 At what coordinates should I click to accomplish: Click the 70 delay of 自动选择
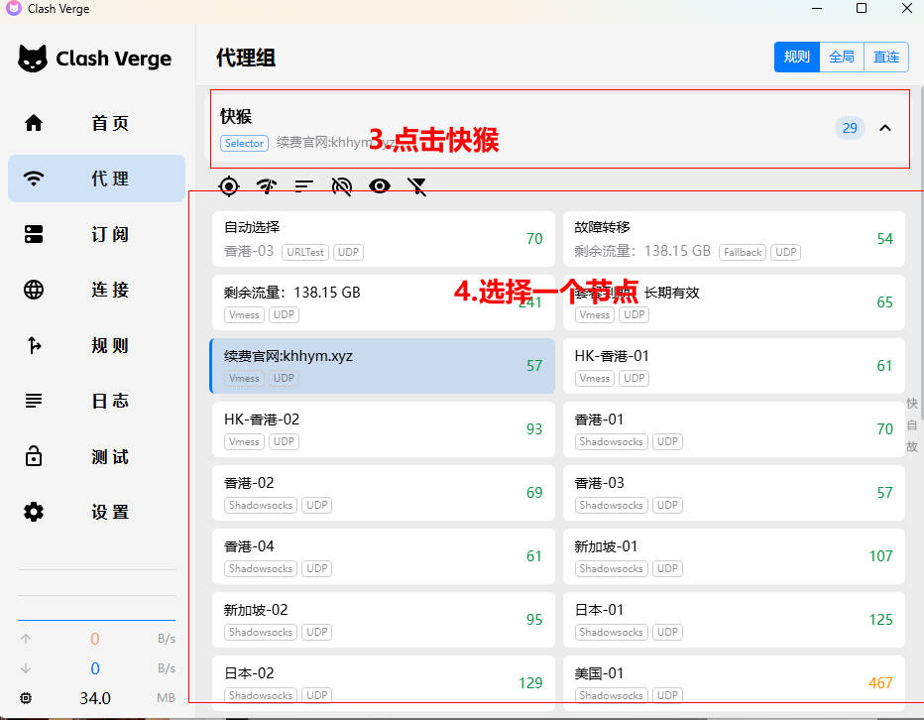tap(534, 239)
